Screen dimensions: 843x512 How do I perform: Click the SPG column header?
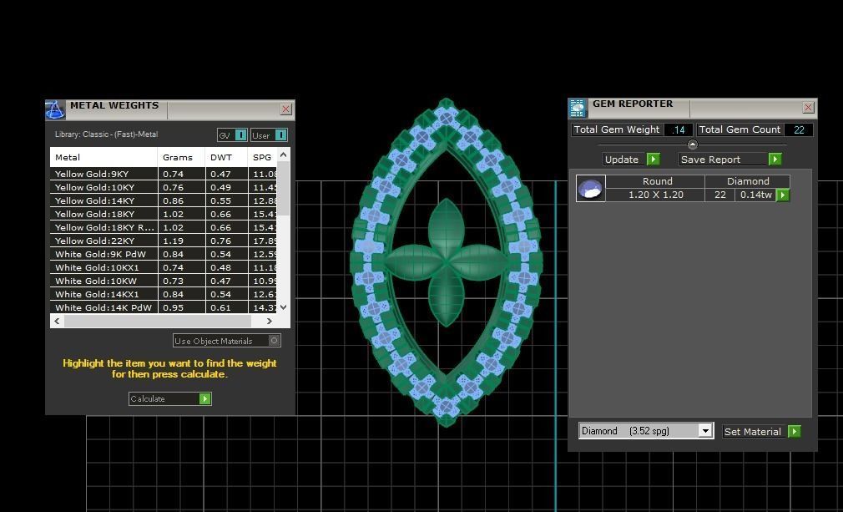[x=262, y=157]
